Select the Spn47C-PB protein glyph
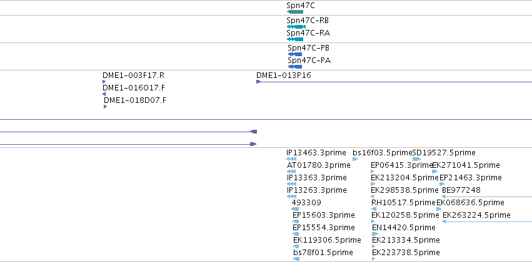 [x=295, y=54]
